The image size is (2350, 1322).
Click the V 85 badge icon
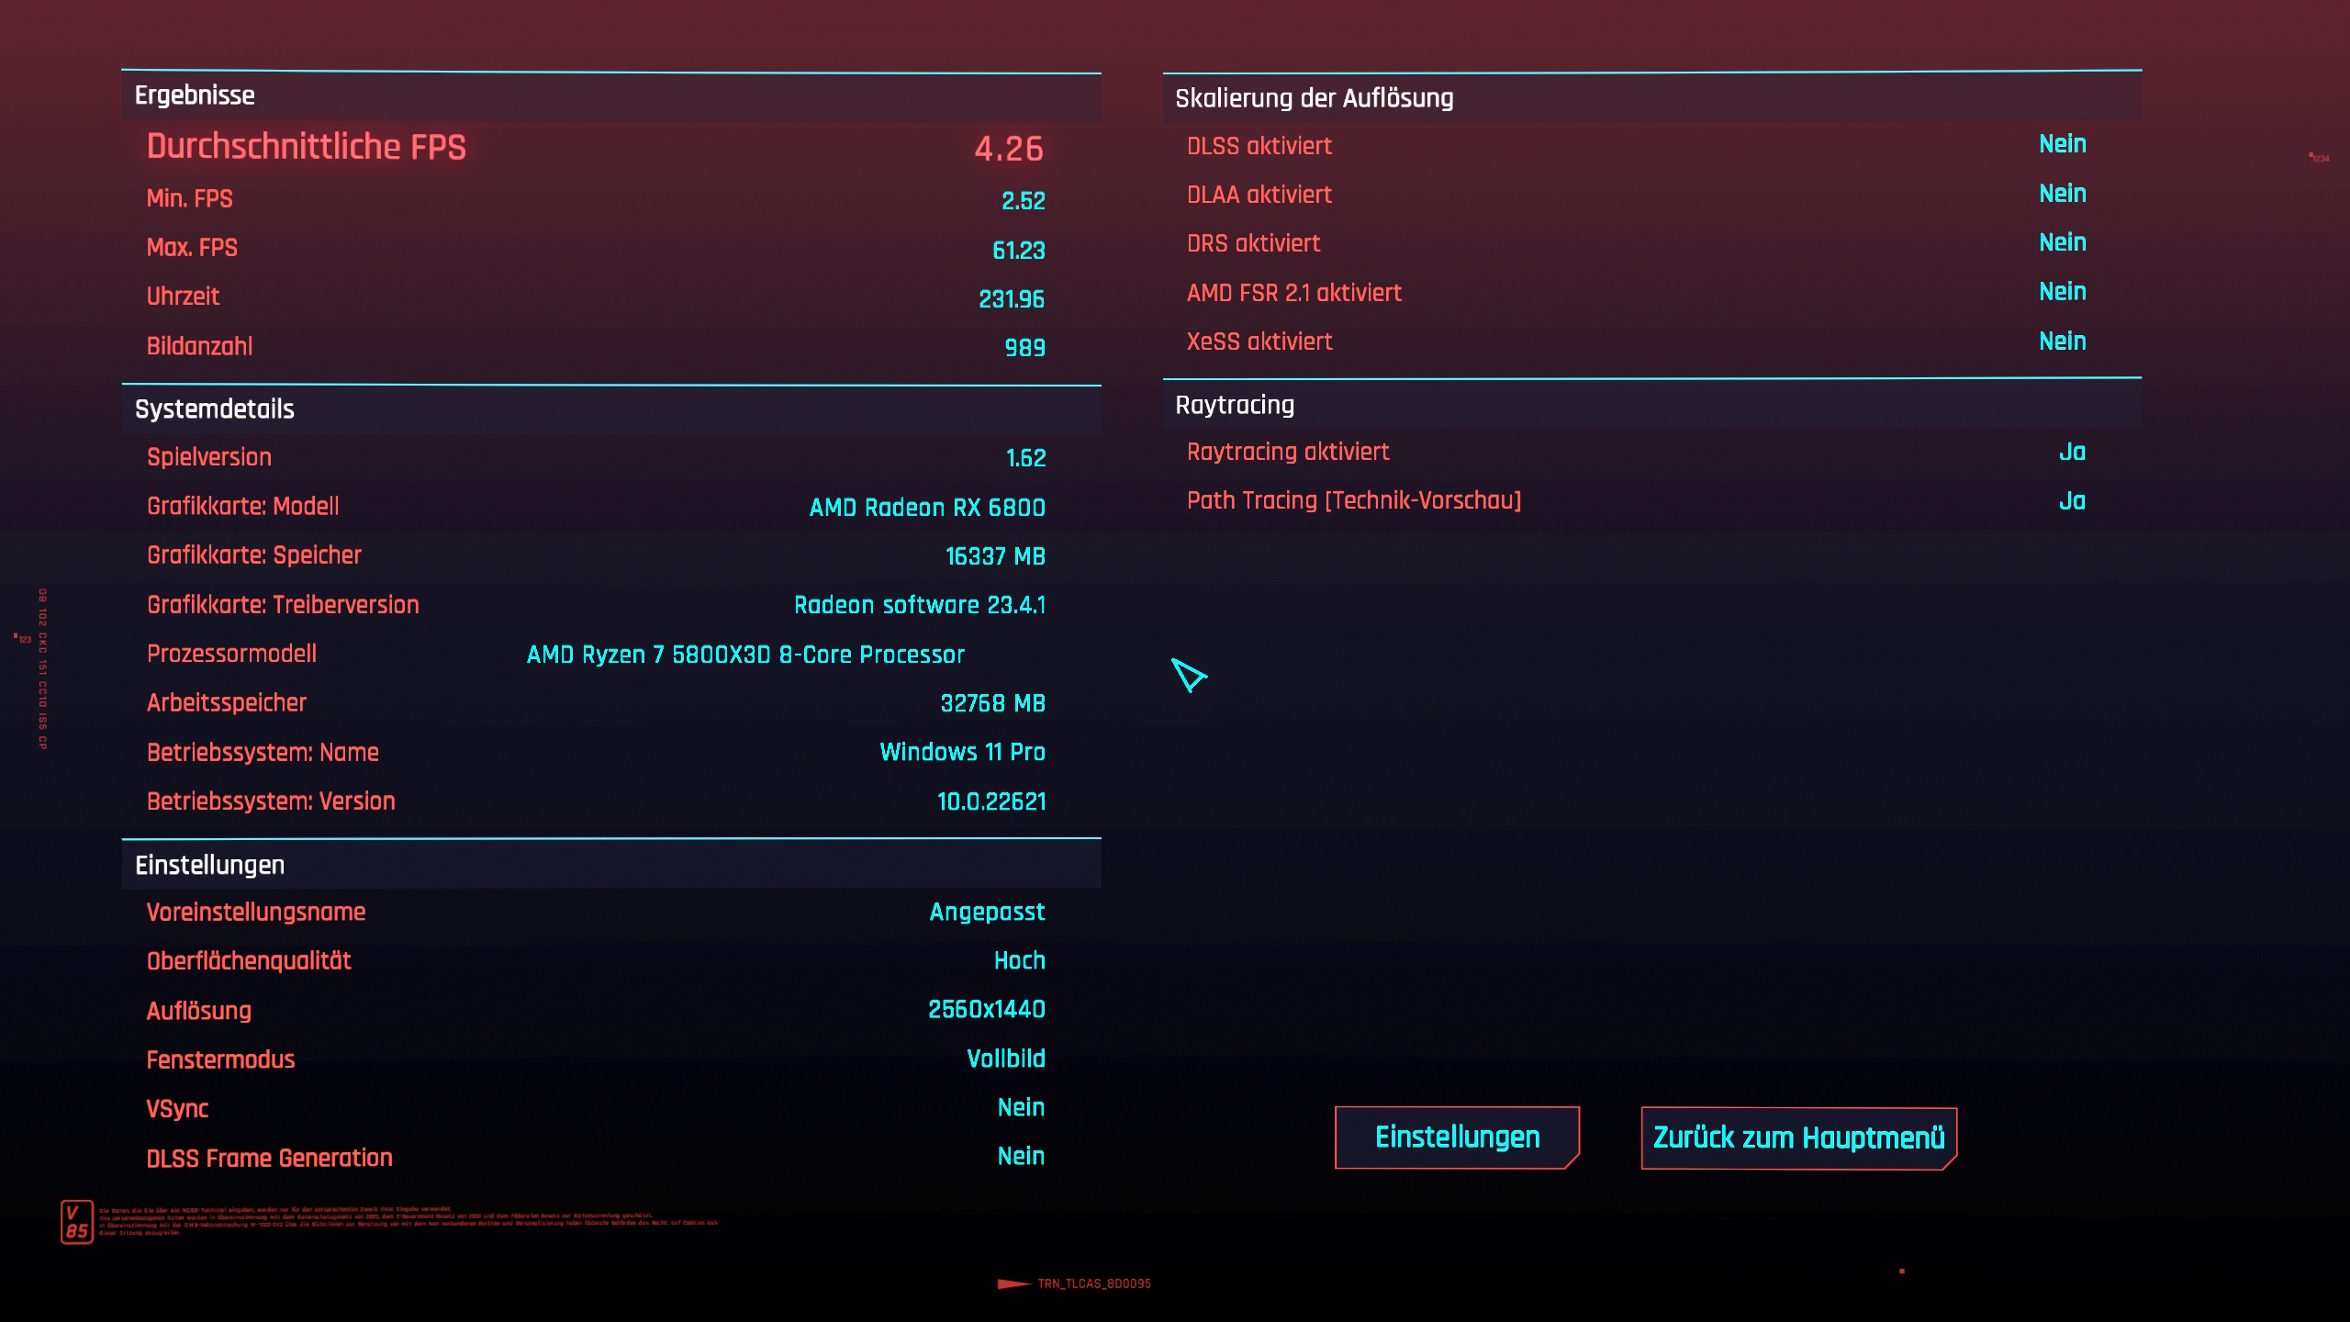pos(77,1222)
